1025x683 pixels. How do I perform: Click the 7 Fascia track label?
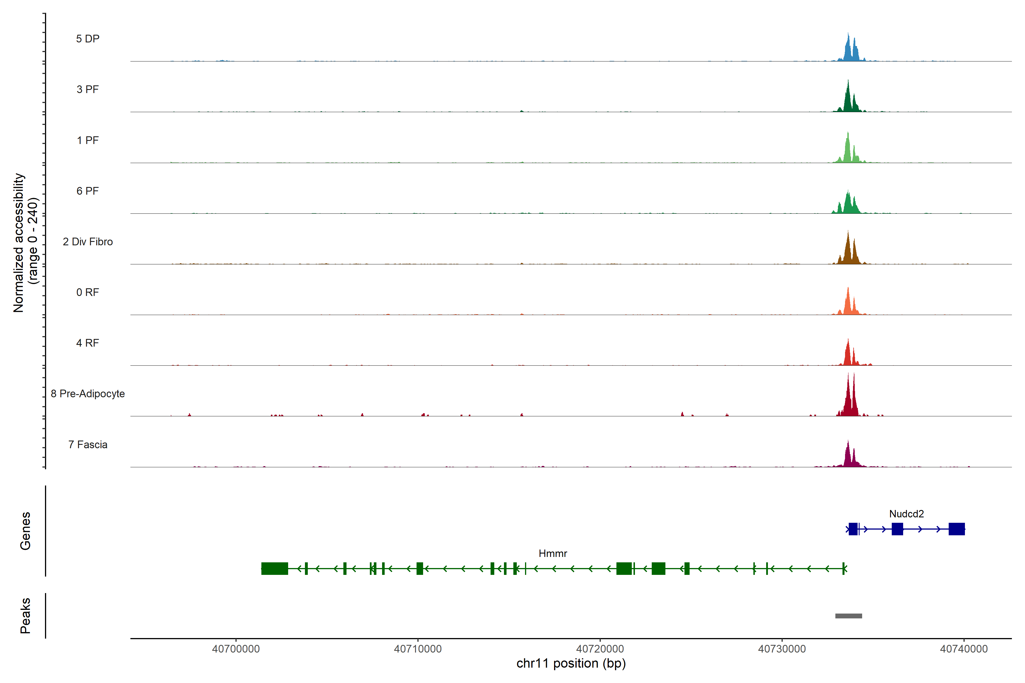coord(88,444)
